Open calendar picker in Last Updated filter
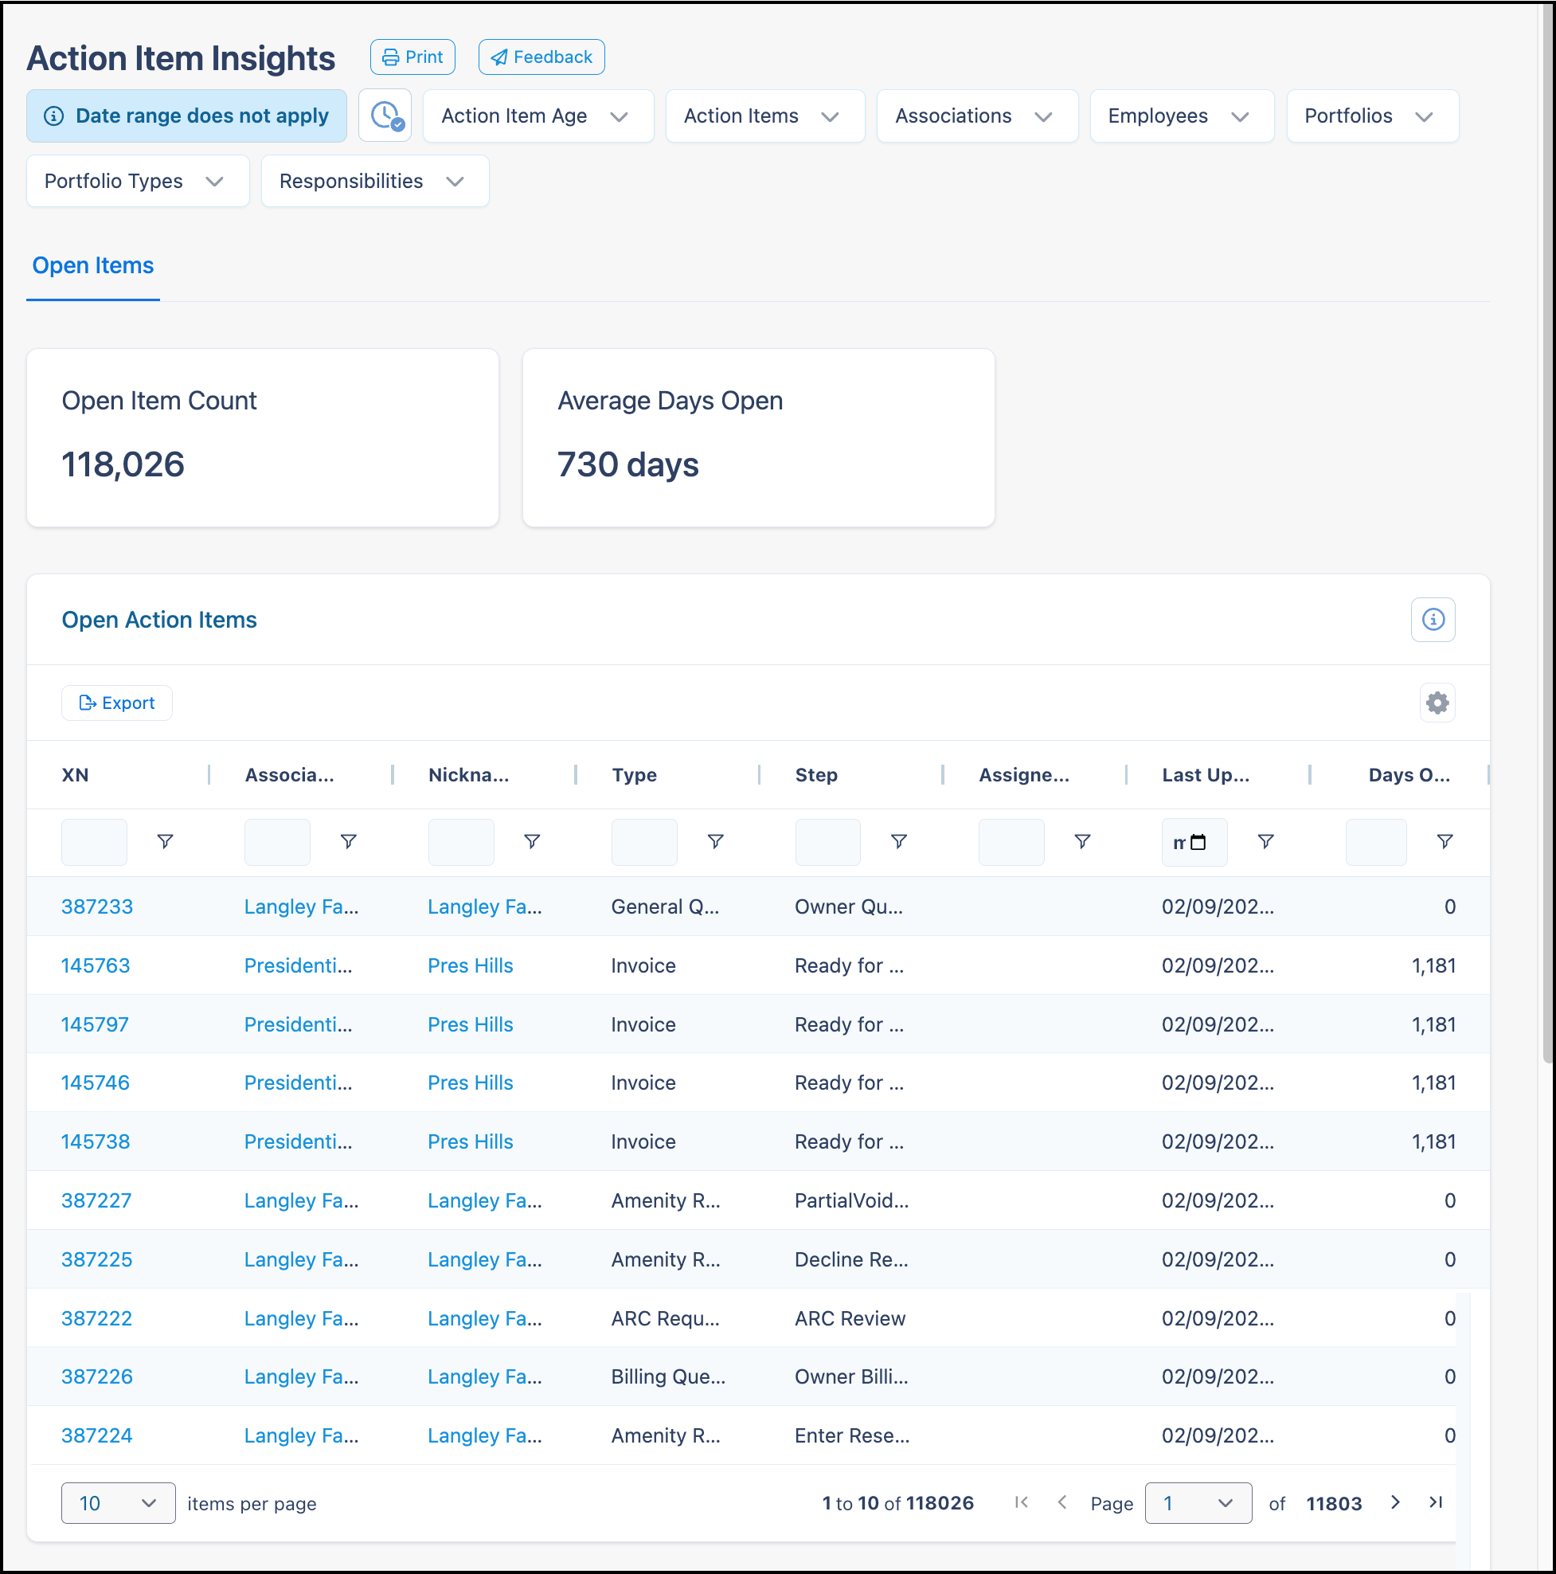 (x=1198, y=842)
